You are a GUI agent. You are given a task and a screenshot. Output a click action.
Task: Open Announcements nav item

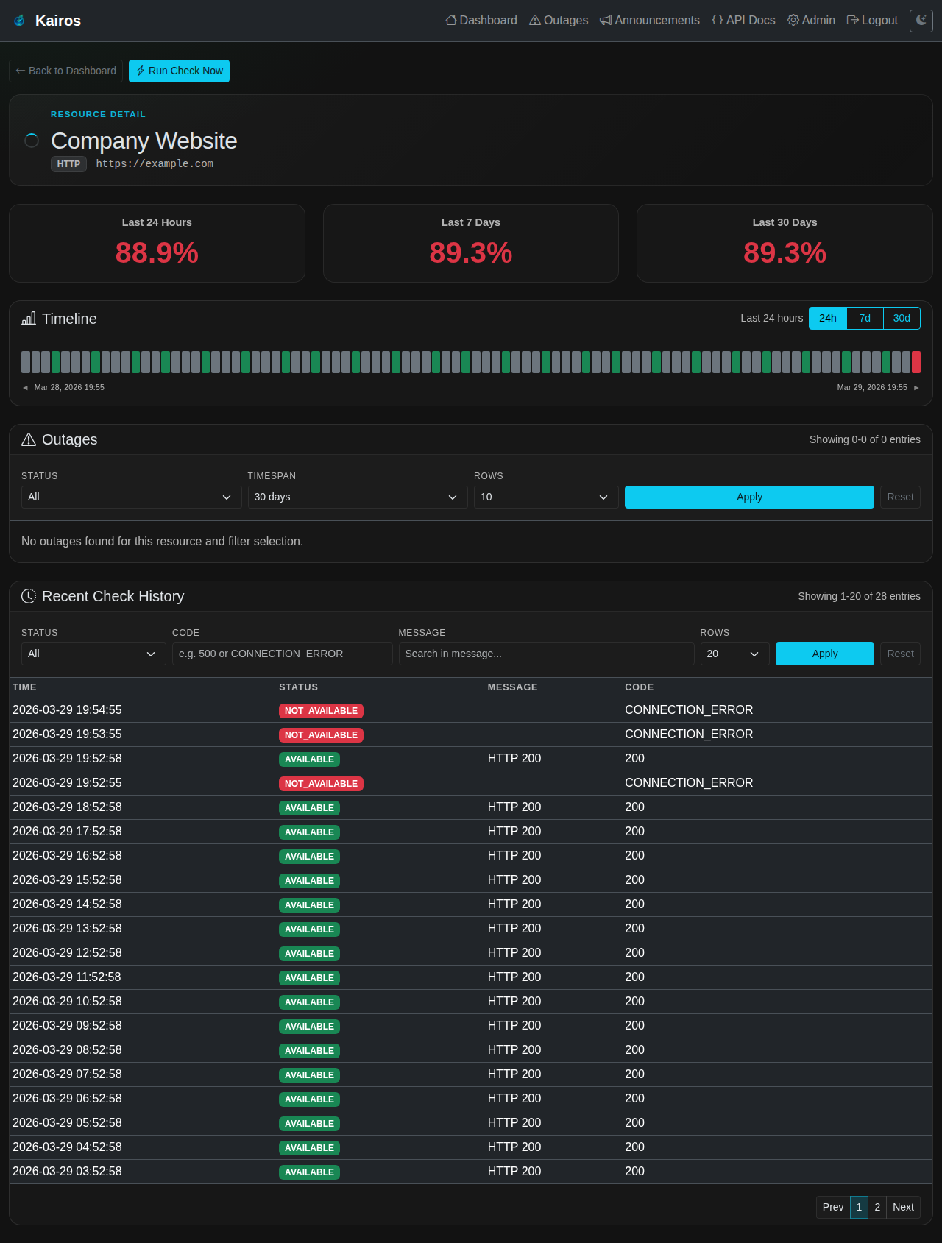[650, 21]
